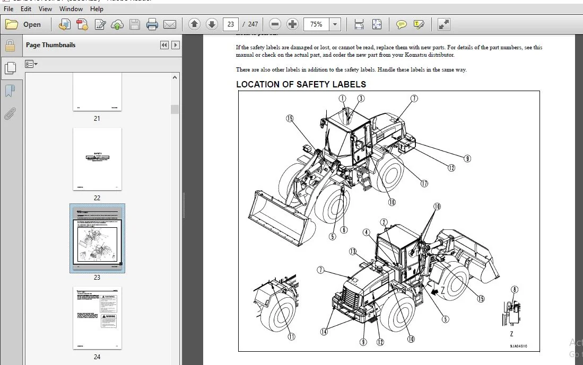583x365 pixels.
Task: Click the LOCATION OF SAFETY LABELS heading
Action: tap(301, 84)
